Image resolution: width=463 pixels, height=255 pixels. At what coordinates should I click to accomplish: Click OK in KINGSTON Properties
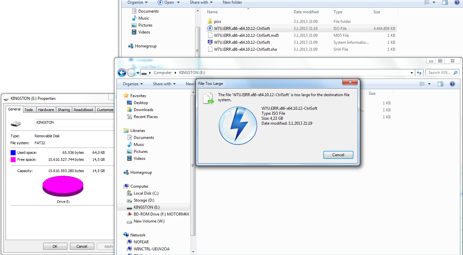[x=55, y=246]
